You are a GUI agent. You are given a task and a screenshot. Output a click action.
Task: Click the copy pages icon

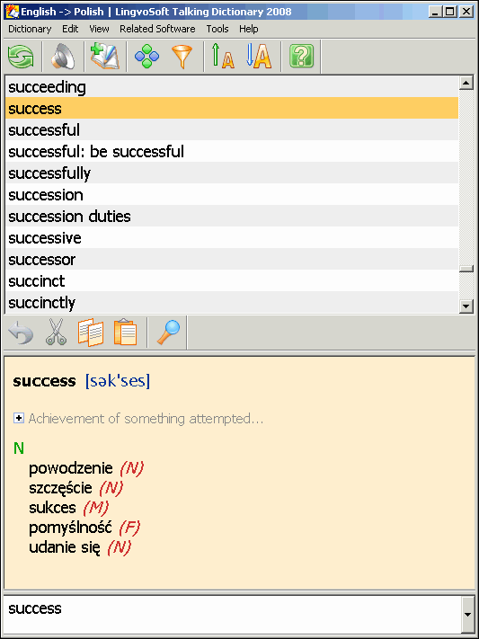coord(91,333)
